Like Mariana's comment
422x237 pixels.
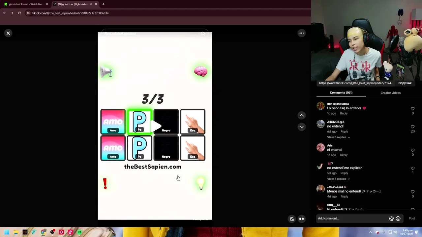[x=412, y=192]
